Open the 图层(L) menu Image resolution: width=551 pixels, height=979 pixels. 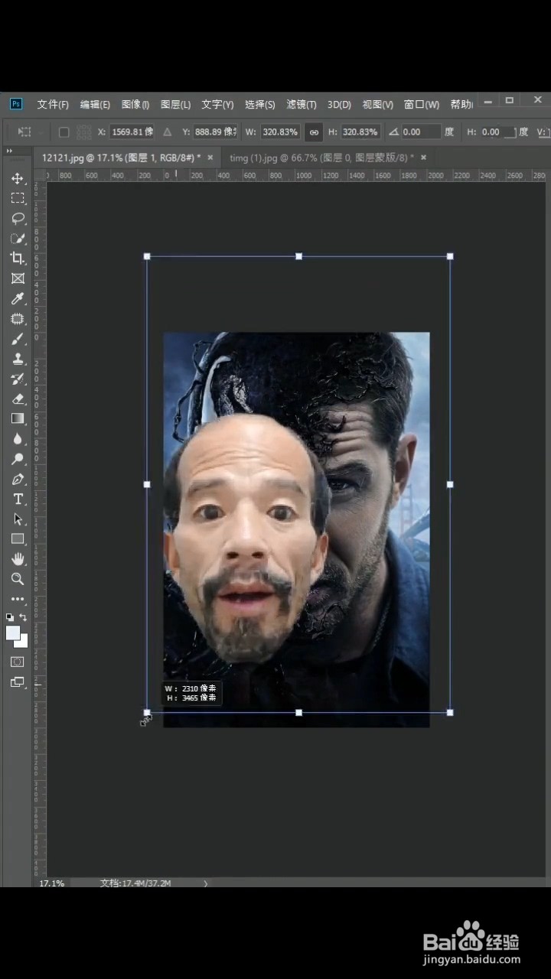pyautogui.click(x=176, y=105)
